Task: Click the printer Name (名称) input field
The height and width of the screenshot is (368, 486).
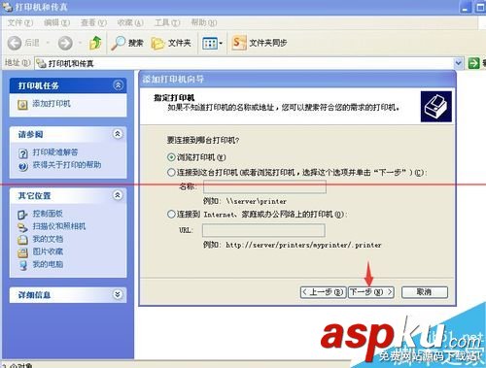Action: pos(264,186)
